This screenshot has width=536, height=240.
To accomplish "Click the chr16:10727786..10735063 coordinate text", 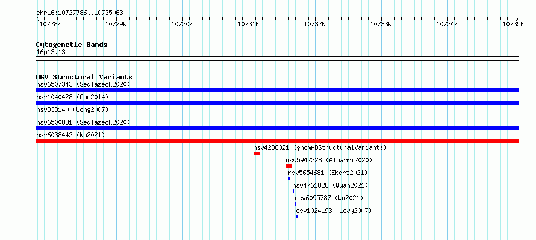I will pos(79,13).
